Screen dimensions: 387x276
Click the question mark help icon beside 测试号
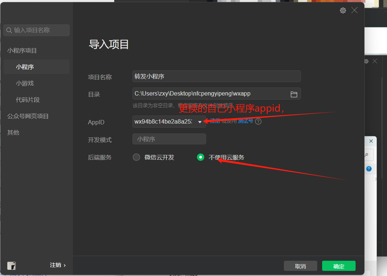[258, 121]
